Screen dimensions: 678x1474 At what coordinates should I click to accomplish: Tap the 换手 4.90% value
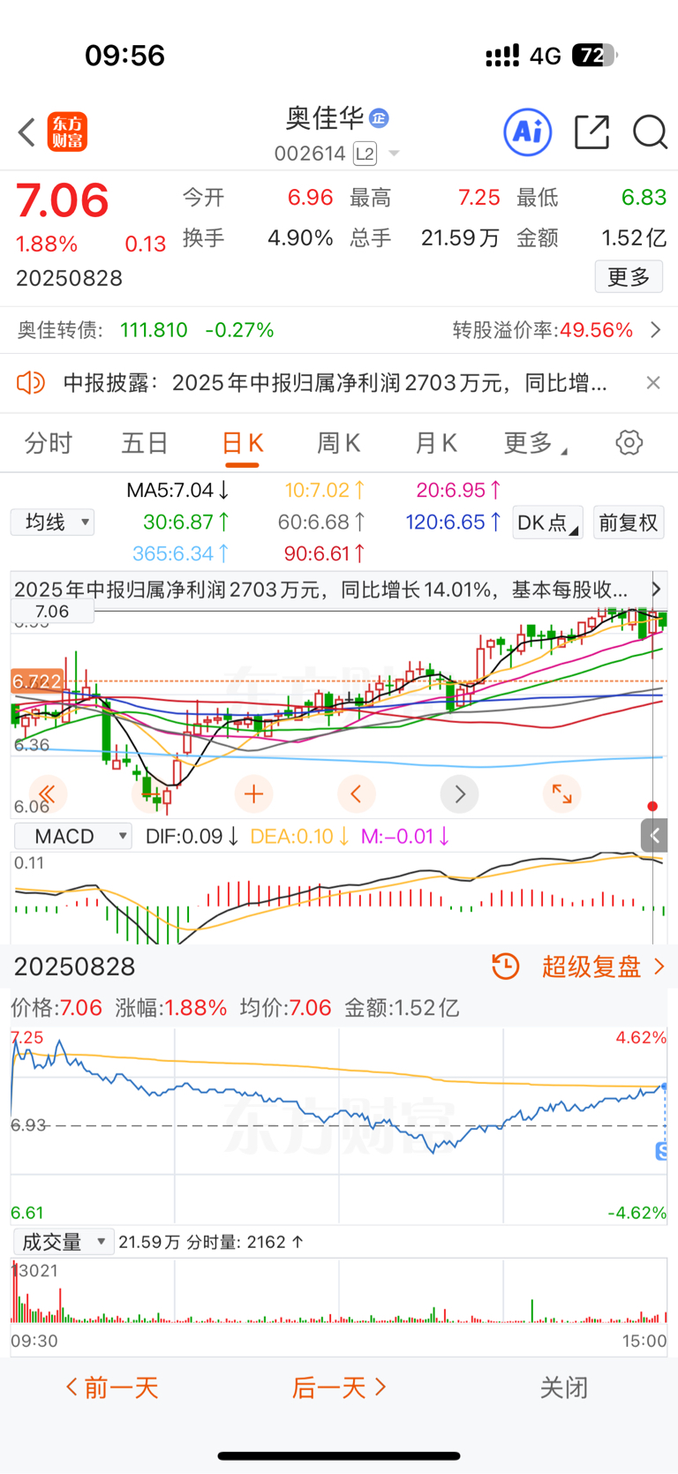pos(300,238)
